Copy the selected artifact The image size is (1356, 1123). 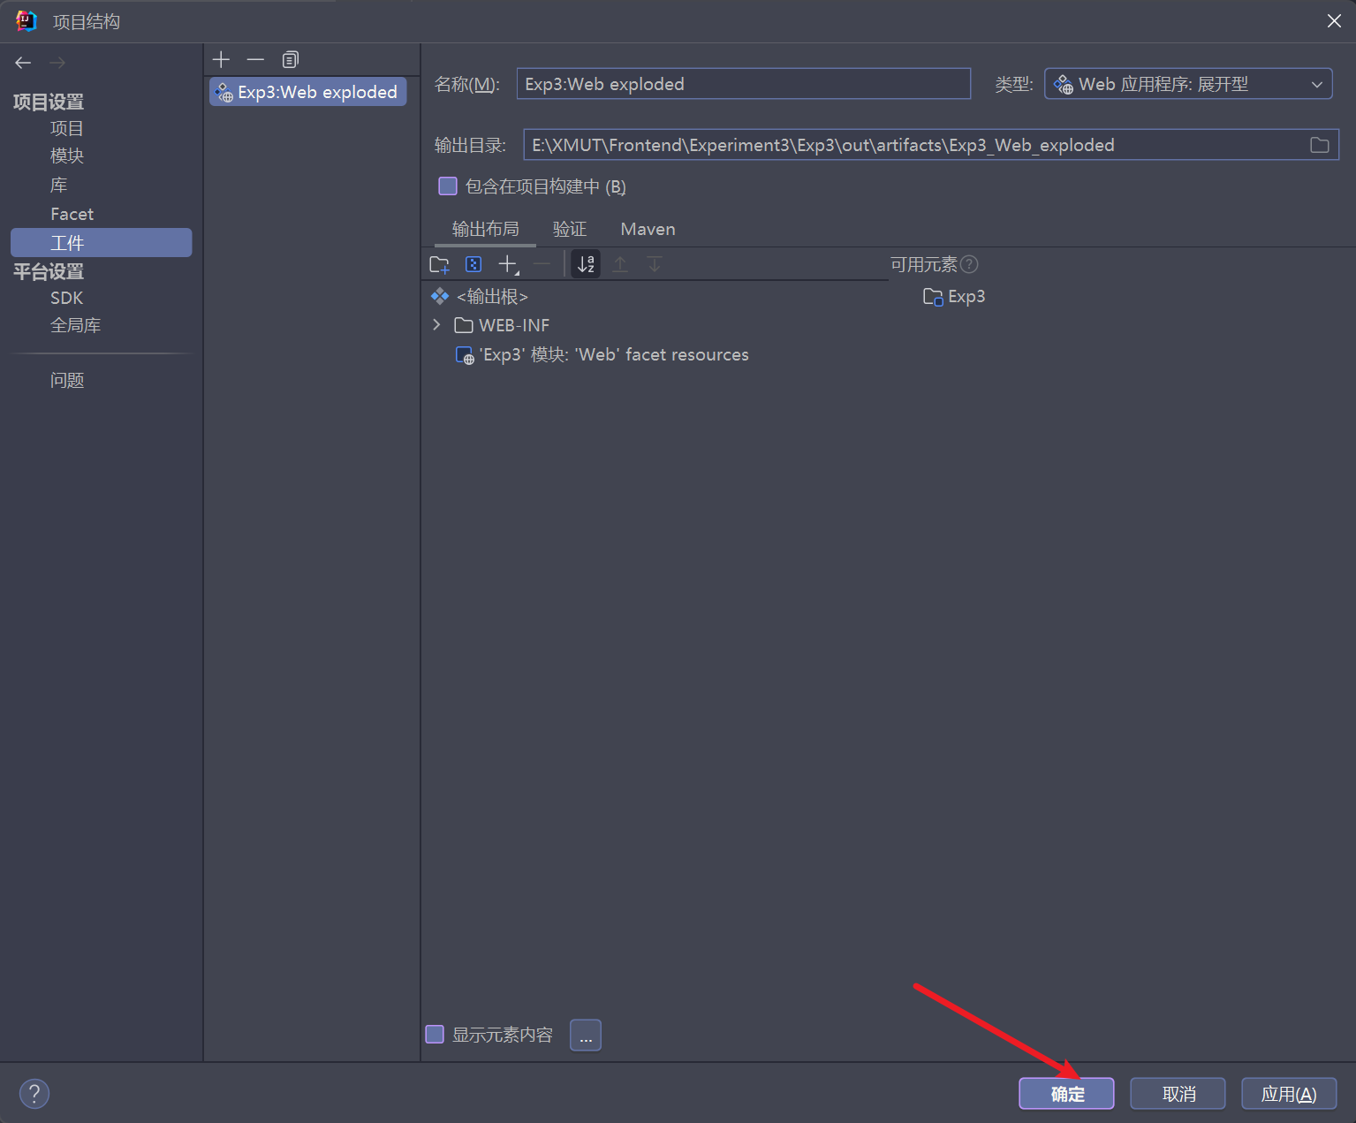click(290, 59)
